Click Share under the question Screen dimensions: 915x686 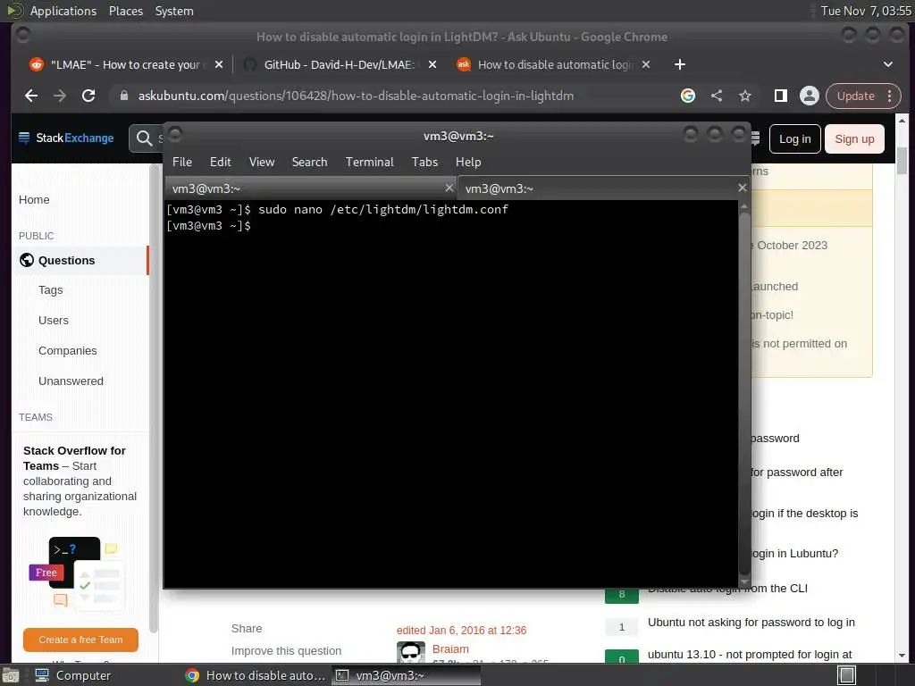(247, 628)
